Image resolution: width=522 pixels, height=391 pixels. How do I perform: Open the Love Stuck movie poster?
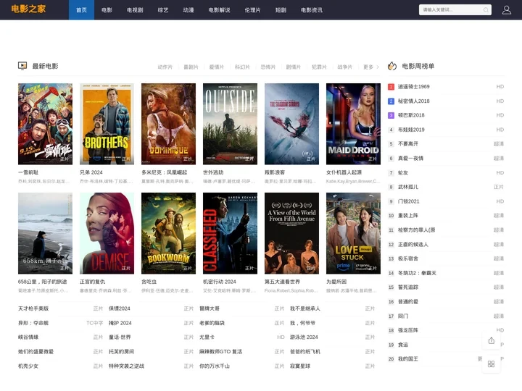coord(353,233)
